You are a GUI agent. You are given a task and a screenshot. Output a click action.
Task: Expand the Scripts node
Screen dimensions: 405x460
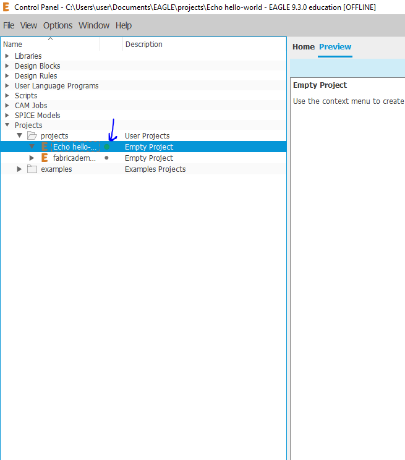[7, 95]
